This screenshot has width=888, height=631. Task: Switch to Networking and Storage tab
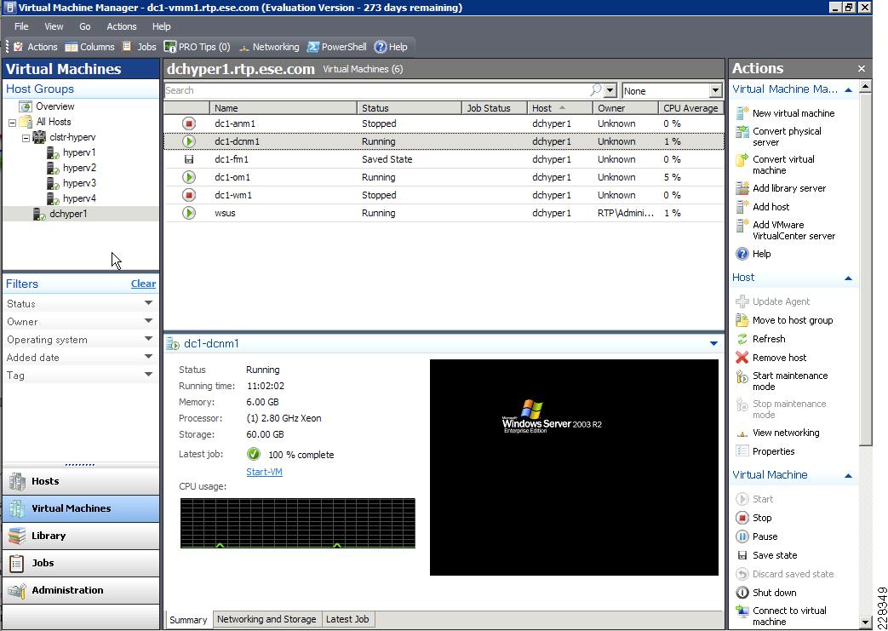266,619
